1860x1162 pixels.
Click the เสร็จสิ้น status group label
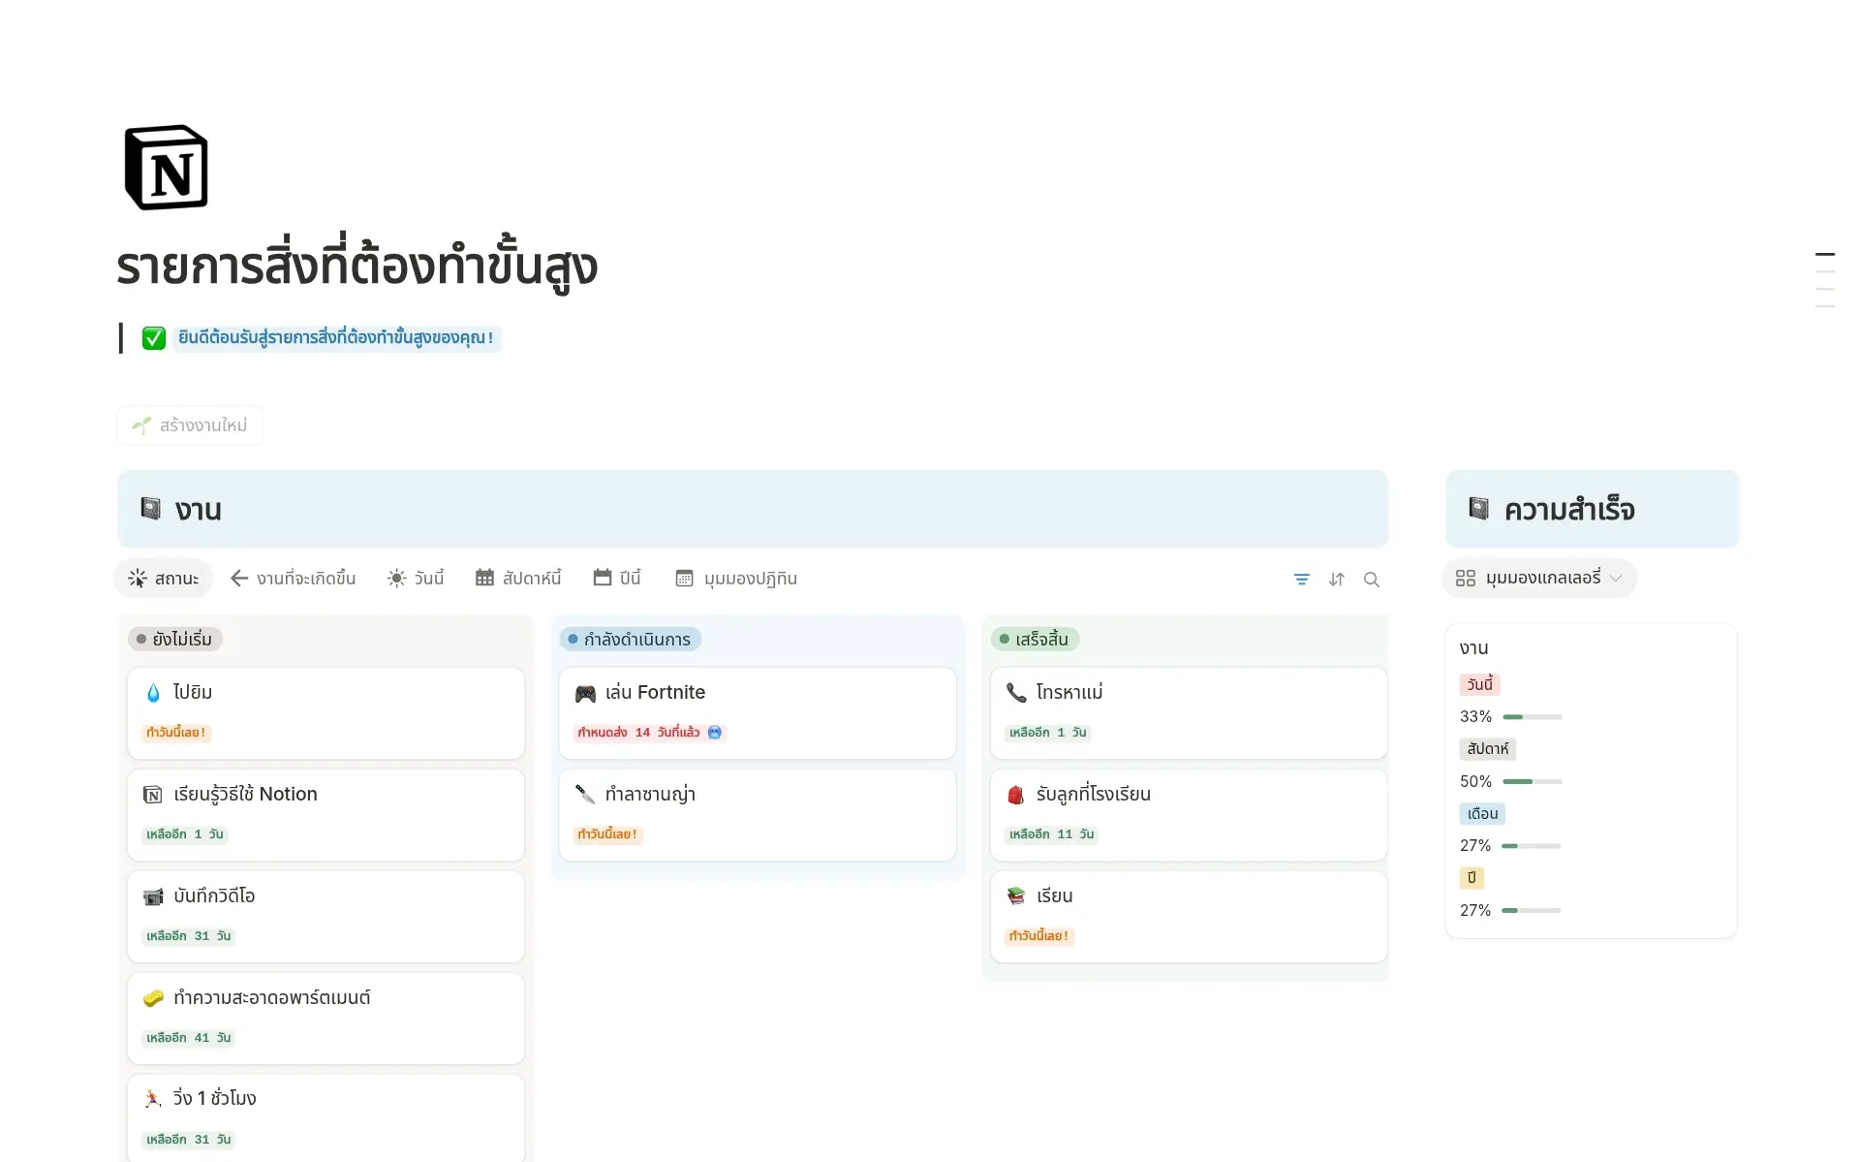[1035, 640]
